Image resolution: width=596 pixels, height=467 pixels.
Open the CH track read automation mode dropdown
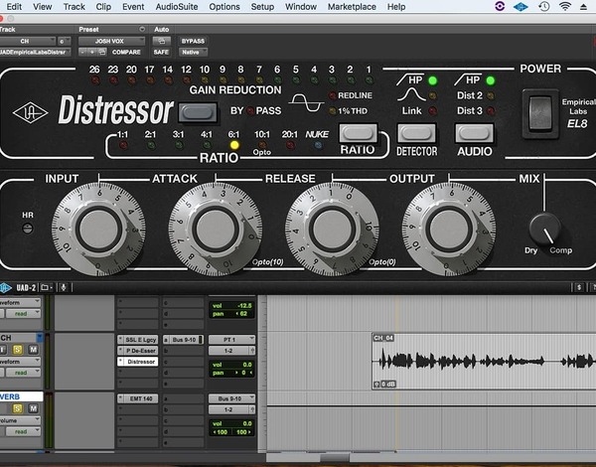[23, 373]
